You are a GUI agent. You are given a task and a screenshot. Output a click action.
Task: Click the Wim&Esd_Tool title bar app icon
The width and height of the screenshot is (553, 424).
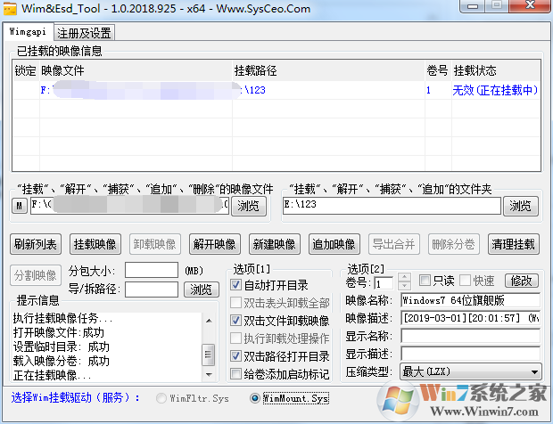(10, 8)
